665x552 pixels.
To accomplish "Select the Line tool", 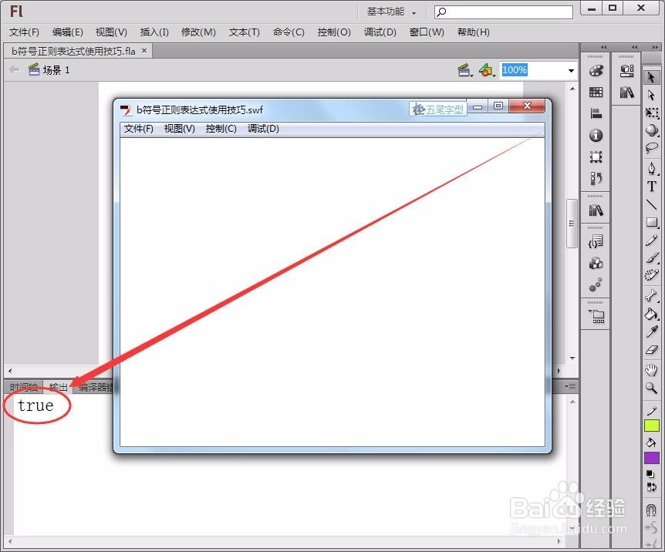I will tap(651, 204).
